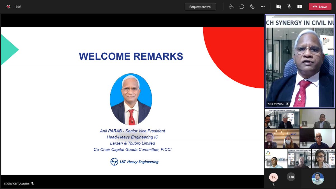Select the tile with triangle logo background

(x=276, y=158)
